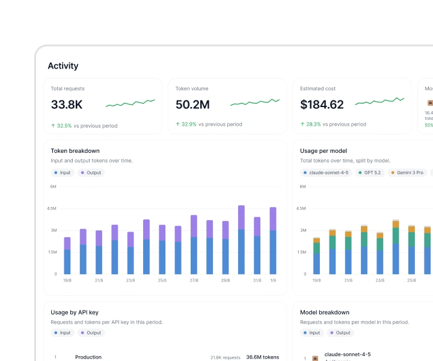Open the Production API key row
This screenshot has width=433, height=361.
(165, 357)
